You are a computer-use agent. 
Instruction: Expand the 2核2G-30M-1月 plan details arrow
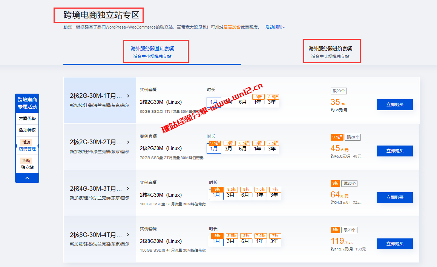point(128,96)
